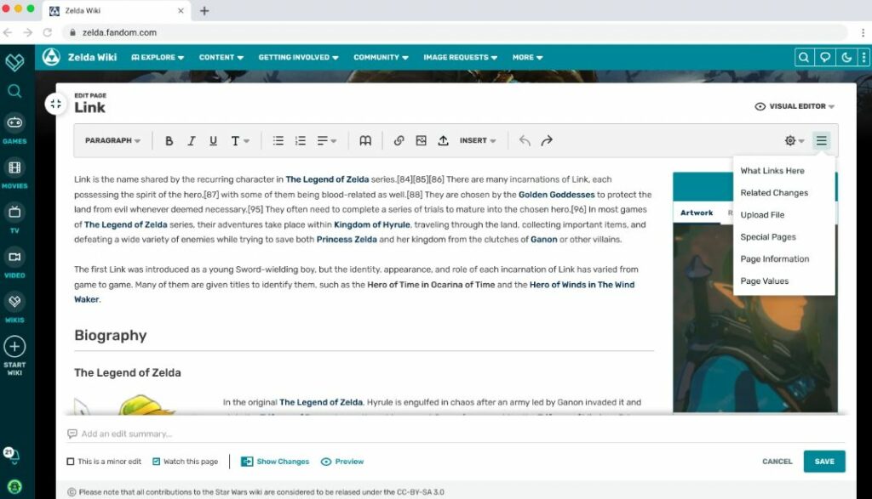Insert a numbered list
This screenshot has height=499, width=872.
coord(301,141)
